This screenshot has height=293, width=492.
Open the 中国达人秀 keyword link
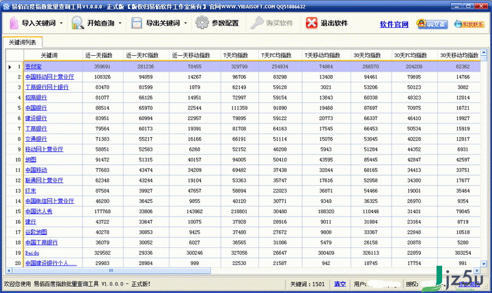point(39,211)
